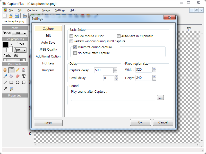Viewport: 206px width, 154px height.
Task: Select Hot keys settings category
Action: click(x=48, y=63)
